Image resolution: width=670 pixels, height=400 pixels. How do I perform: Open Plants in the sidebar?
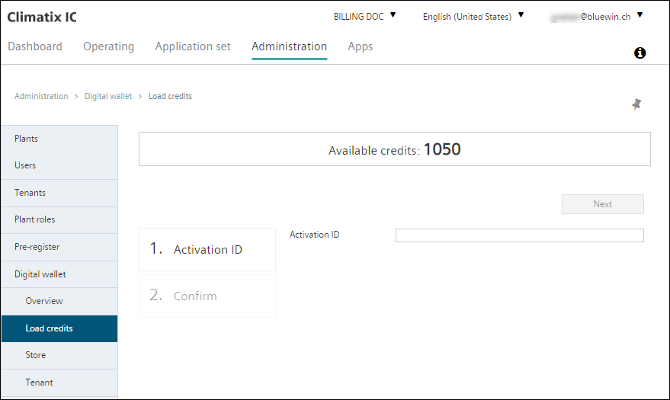pos(59,139)
